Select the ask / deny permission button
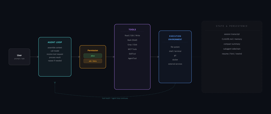271x114 pixels. (93, 61)
